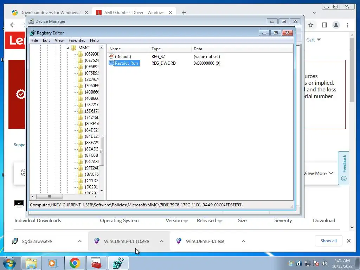The image size is (360, 270).
Task: Open a new Chrome tab
Action: pyautogui.click(x=184, y=13)
